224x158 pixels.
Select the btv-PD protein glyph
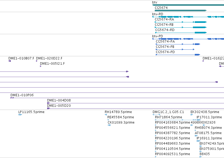pos(188,39)
